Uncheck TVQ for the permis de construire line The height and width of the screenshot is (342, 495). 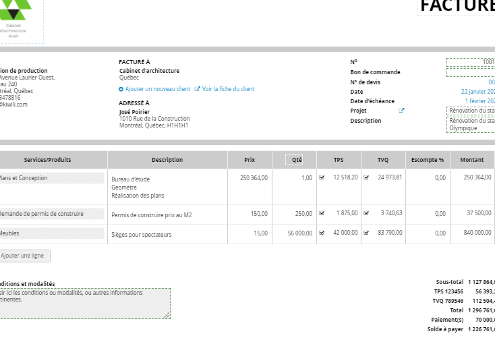366,213
